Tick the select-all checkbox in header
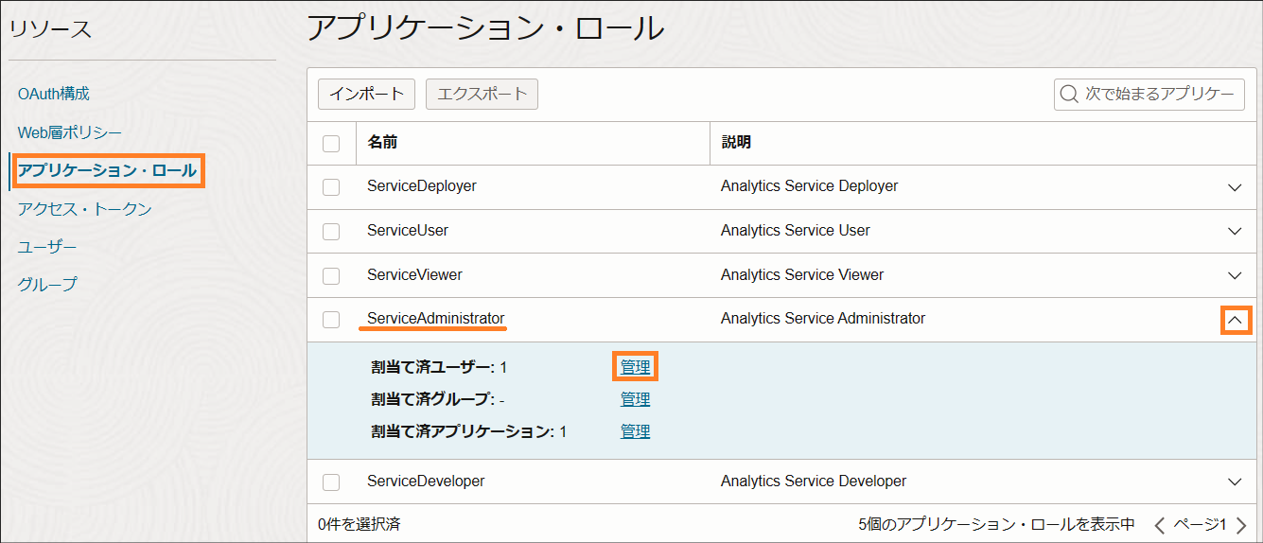This screenshot has height=543, width=1263. (x=331, y=143)
